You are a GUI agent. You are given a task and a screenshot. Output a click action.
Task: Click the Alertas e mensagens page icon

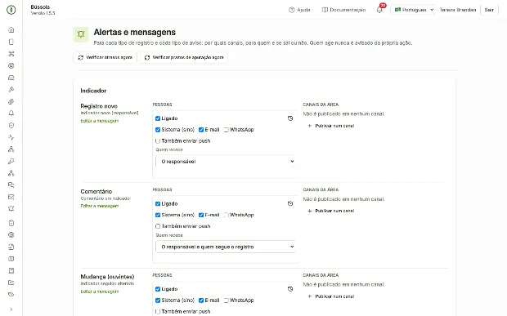tap(81, 34)
